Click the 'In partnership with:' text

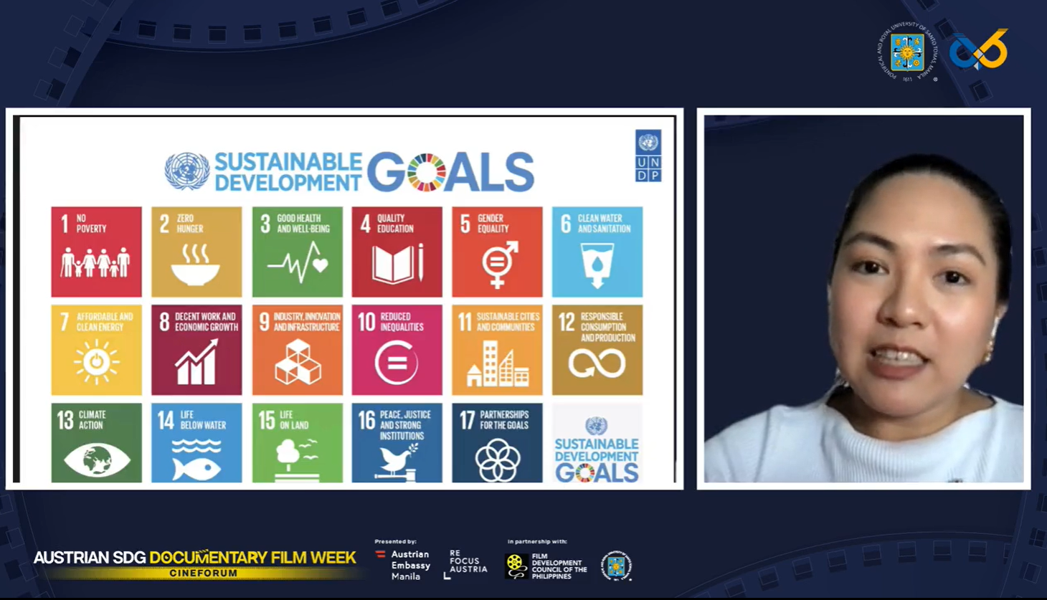[x=537, y=541]
